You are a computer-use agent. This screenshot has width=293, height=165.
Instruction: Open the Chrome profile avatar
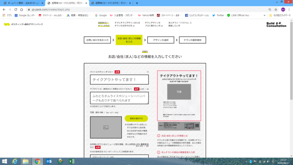tap(283, 10)
